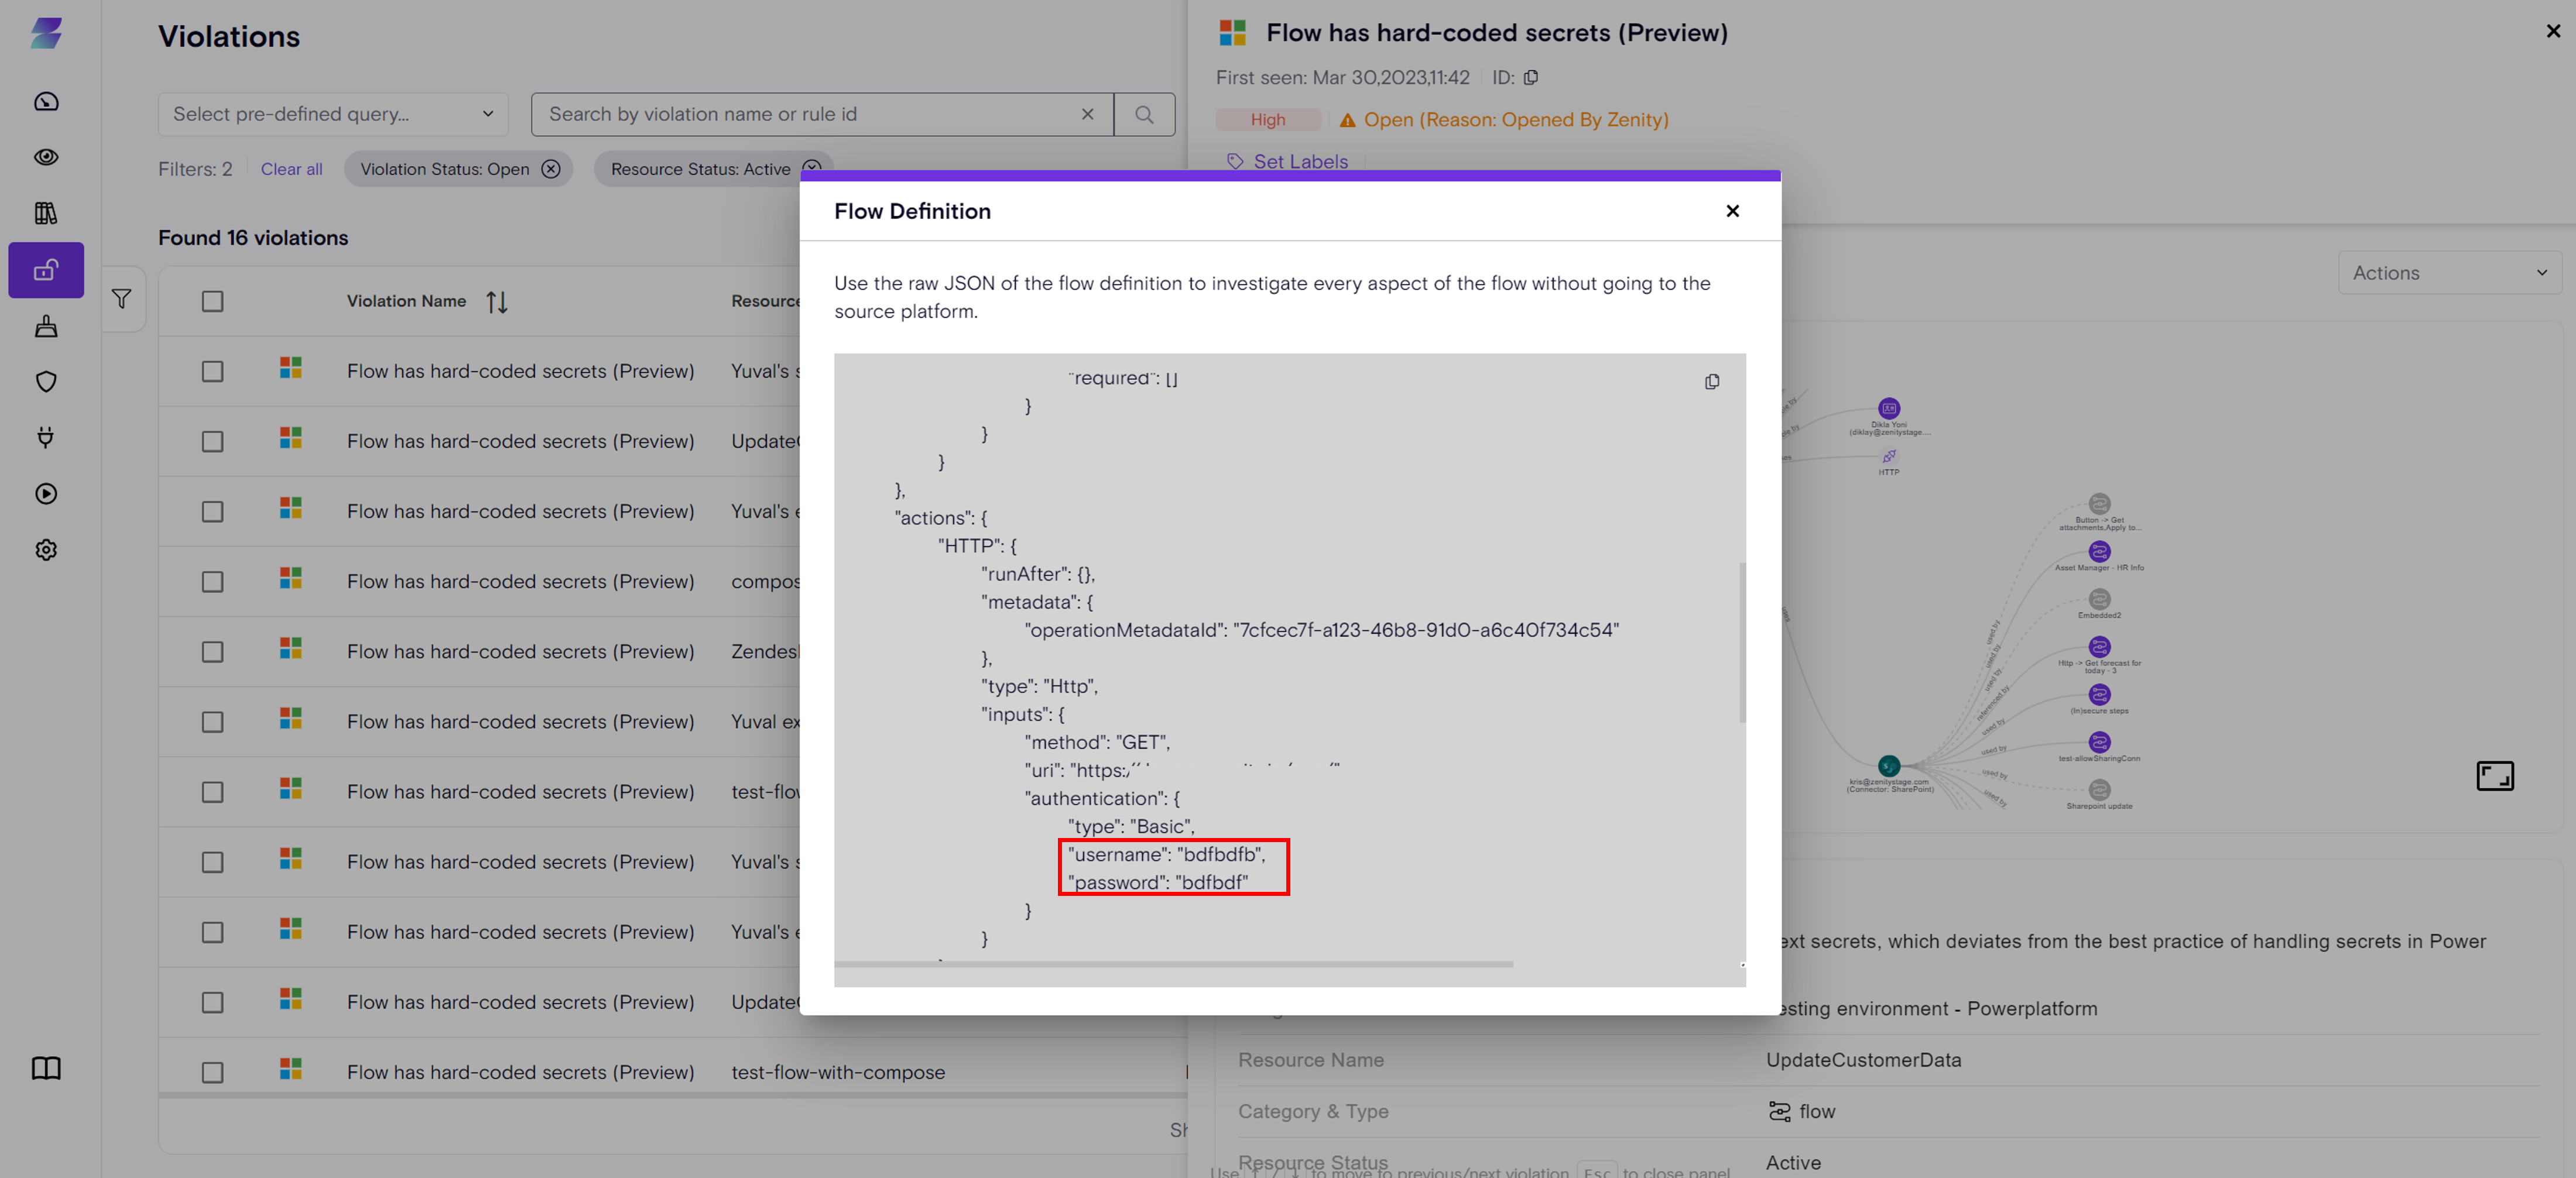Open the pre-defined query dropdown
Screen dimensions: 2576x1178
point(333,114)
